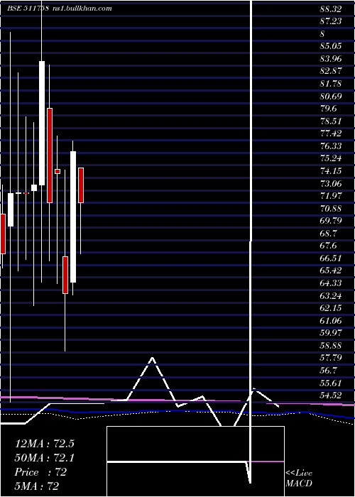Image resolution: width=355 pixels, height=497 pixels.
Task: Click the 64.33 price axis value
Action: click(x=331, y=283)
